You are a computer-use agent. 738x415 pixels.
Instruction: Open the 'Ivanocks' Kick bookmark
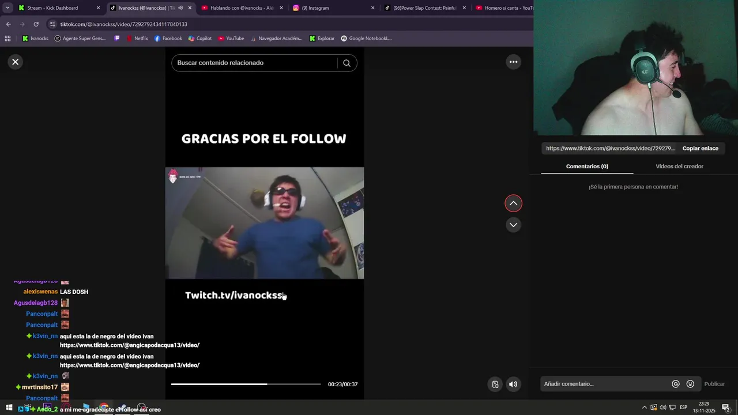pyautogui.click(x=35, y=39)
